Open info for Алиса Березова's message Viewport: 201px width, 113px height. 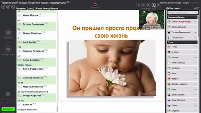point(21,60)
